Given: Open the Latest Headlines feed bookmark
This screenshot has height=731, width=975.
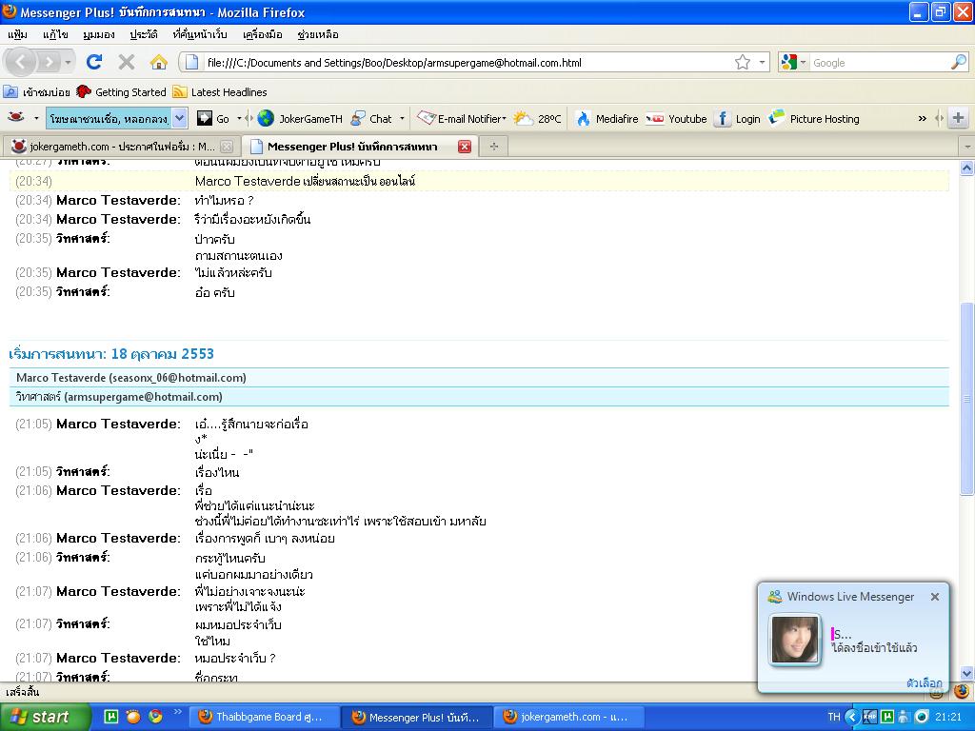Looking at the screenshot, I should point(220,92).
